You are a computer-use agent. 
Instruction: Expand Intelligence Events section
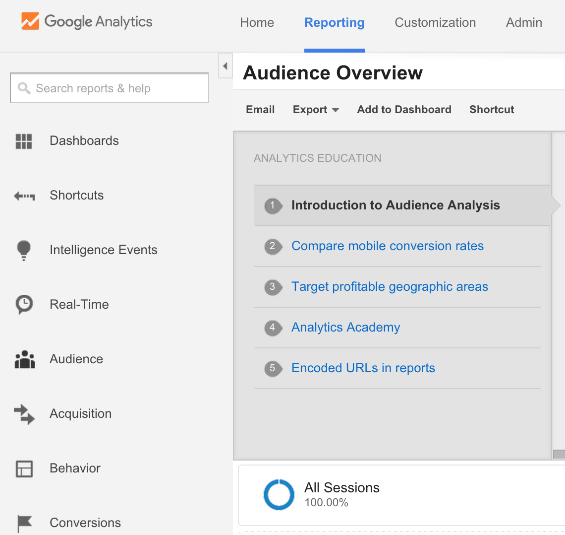pos(104,250)
